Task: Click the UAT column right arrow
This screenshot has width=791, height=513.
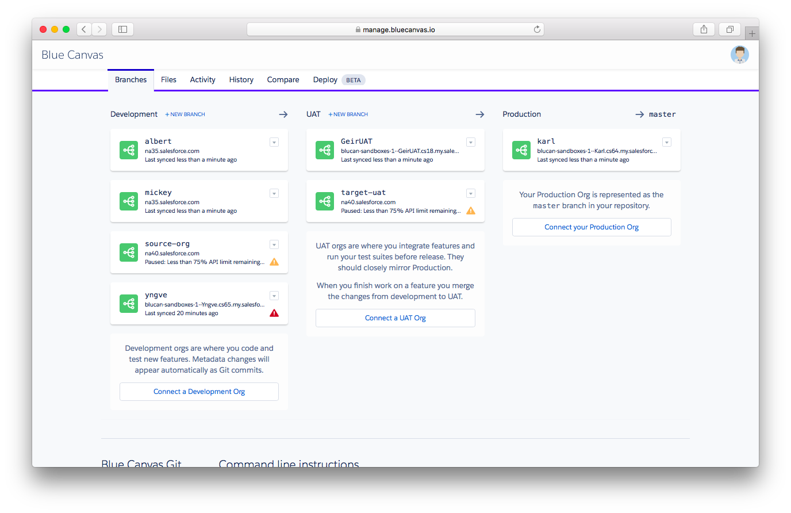Action: coord(480,114)
